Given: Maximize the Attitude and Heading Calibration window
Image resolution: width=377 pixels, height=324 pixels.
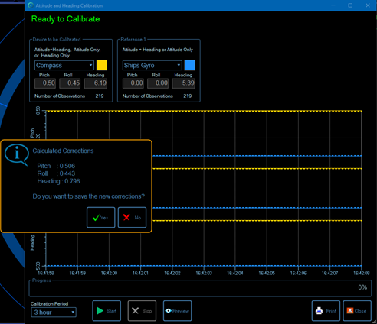Looking at the screenshot, I should pyautogui.click(x=350, y=5).
